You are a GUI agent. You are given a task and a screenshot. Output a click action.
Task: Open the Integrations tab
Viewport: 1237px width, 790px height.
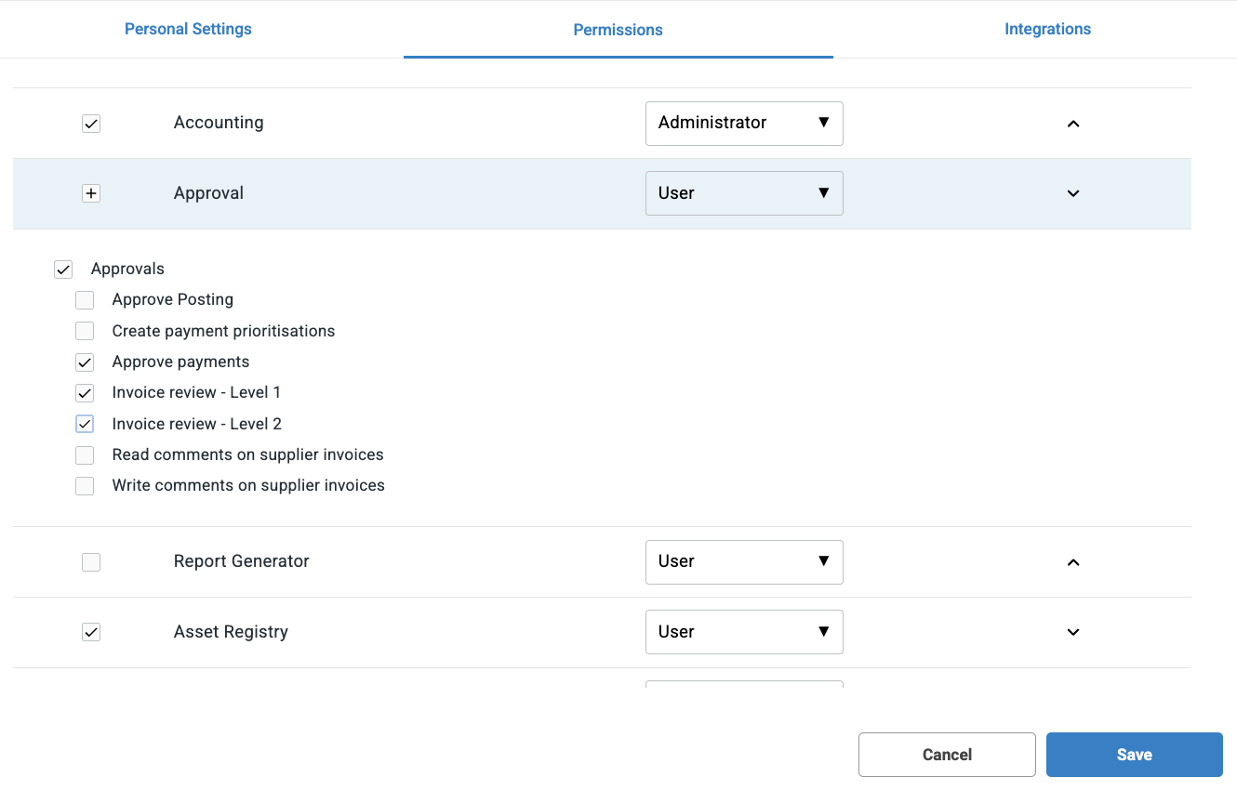click(x=1047, y=29)
